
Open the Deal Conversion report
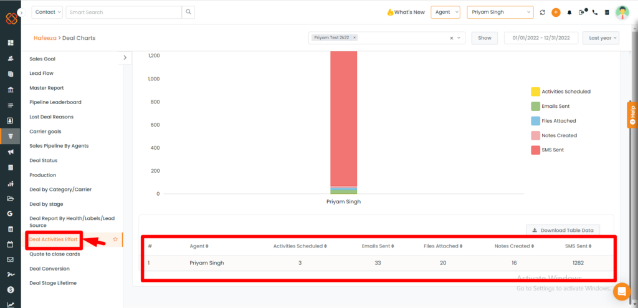tap(49, 269)
